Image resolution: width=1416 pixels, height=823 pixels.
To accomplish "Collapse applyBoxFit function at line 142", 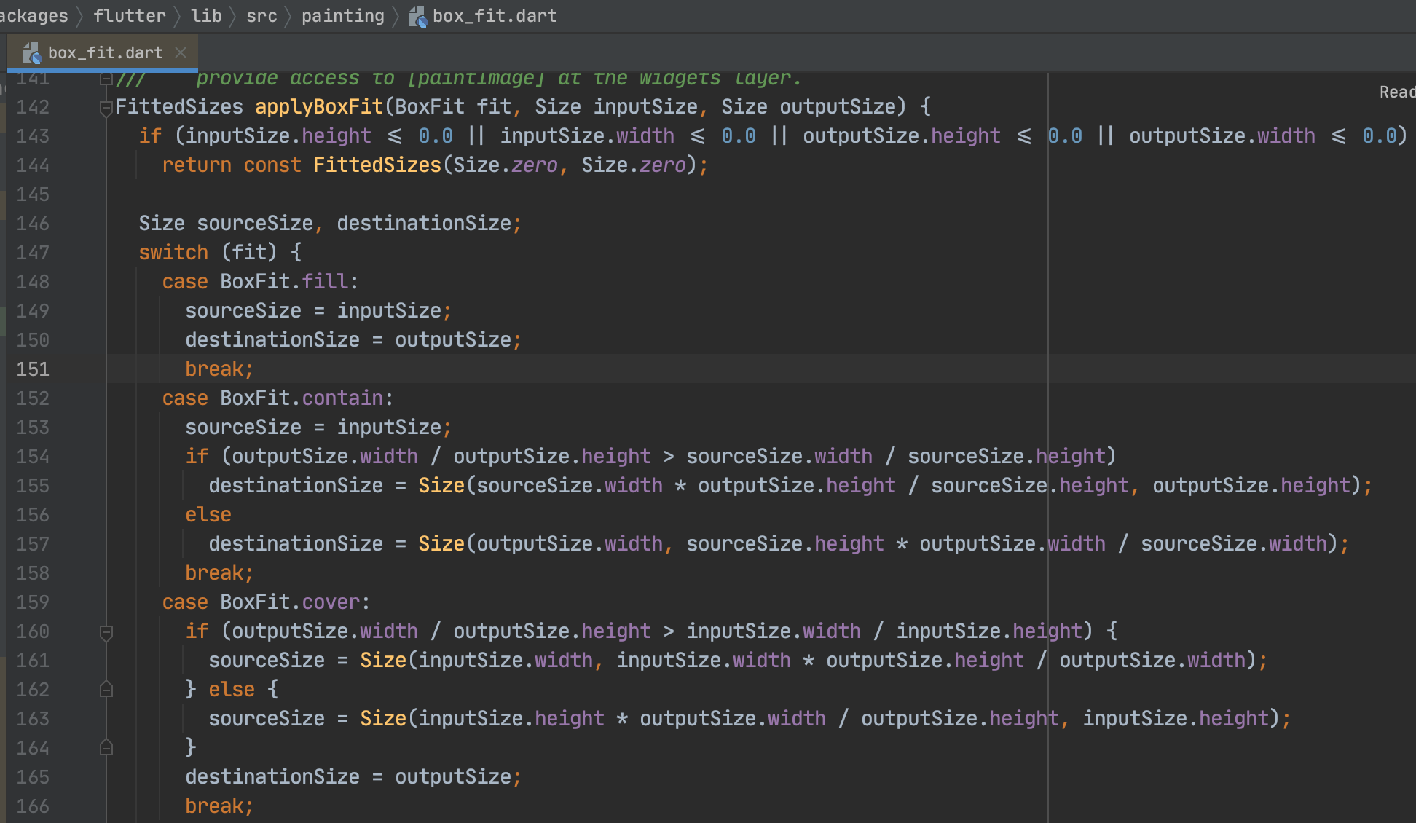I will point(106,108).
